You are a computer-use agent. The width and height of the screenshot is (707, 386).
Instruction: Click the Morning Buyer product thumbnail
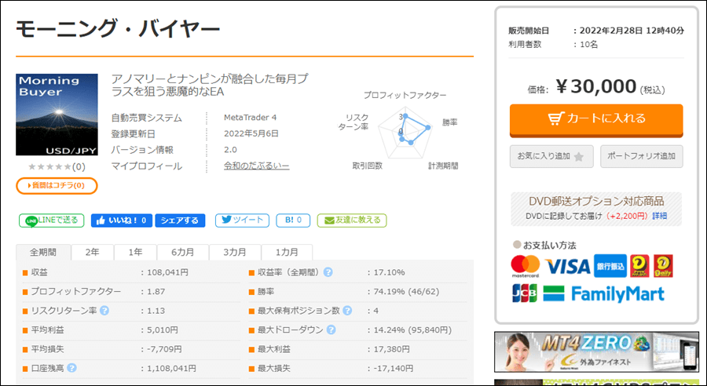click(x=57, y=115)
